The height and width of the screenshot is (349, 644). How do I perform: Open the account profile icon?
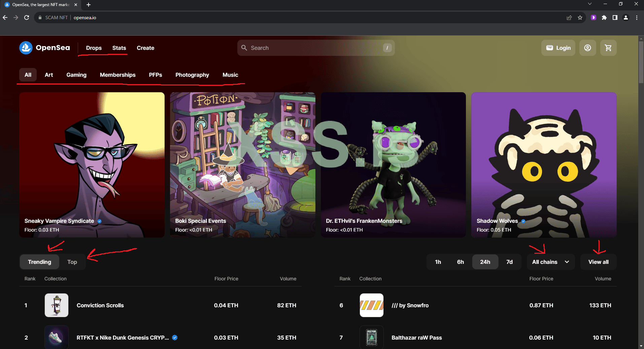point(587,48)
